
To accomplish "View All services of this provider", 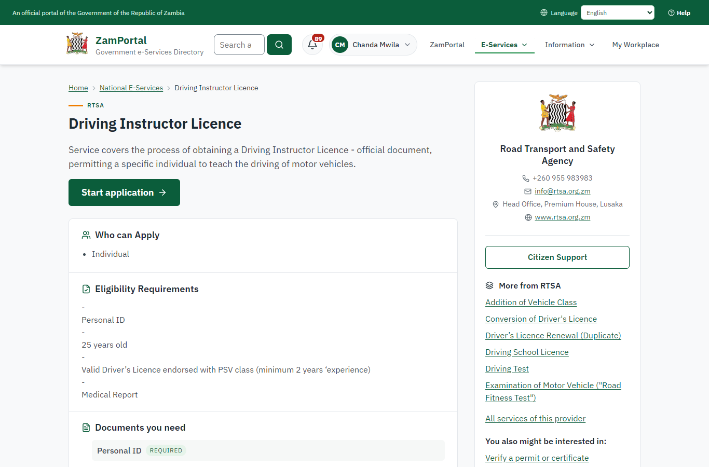I will point(535,419).
